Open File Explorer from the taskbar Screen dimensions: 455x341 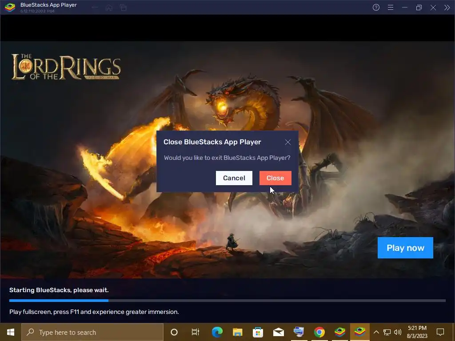[x=237, y=332]
